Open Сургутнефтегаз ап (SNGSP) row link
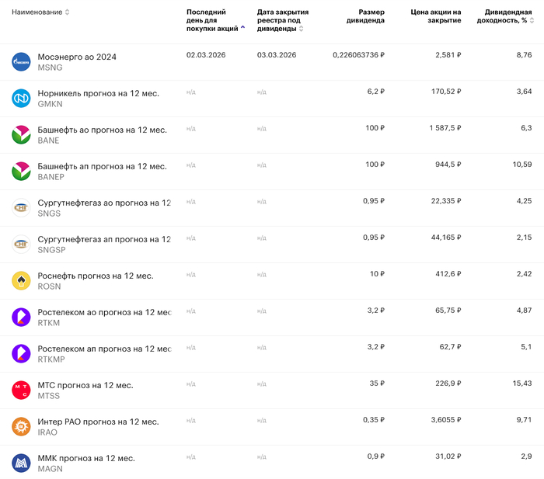Viewport: 544px width, 479px height. pyautogui.click(x=104, y=239)
